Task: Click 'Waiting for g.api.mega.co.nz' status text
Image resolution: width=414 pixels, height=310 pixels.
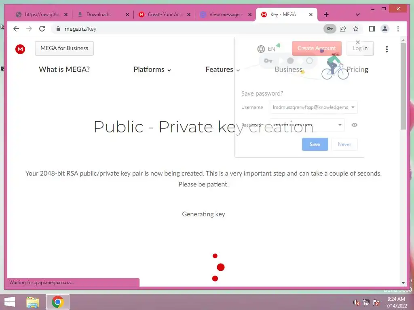Action: 42,282
